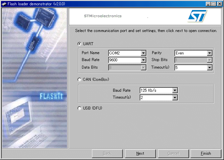
Task: Click the ST logo in the header
Action: [x=197, y=16]
